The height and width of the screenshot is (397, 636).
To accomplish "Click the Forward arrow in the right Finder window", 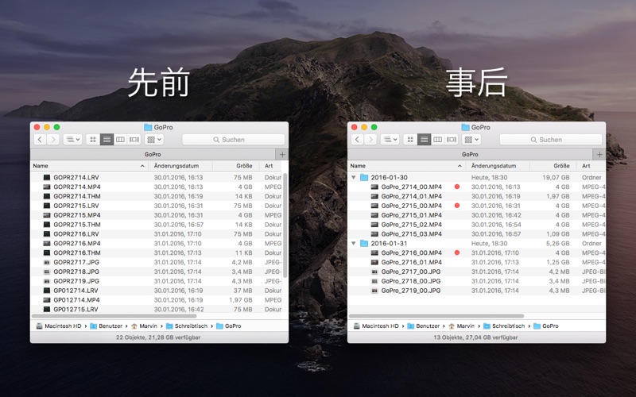I will click(x=370, y=140).
